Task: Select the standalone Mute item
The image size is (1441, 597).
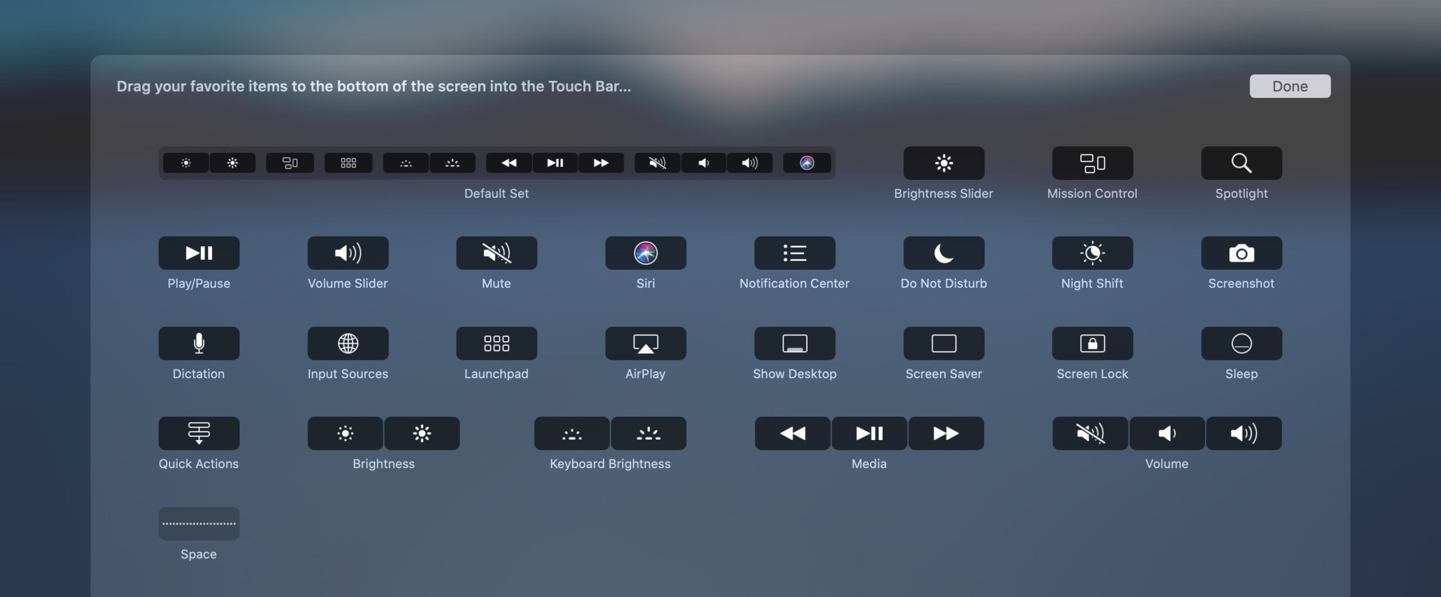Action: 496,253
